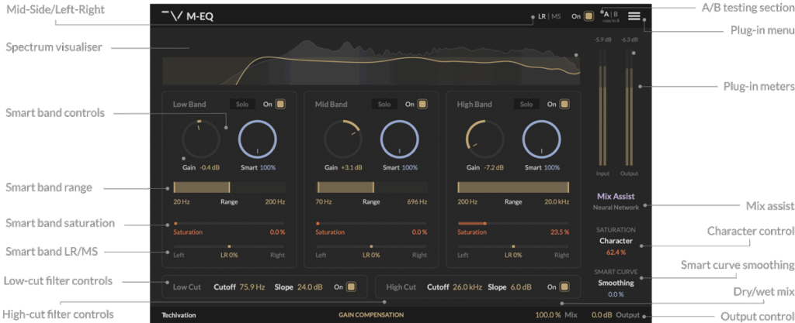
Task: Click the Mid Band Smart knob
Action: tap(400, 139)
